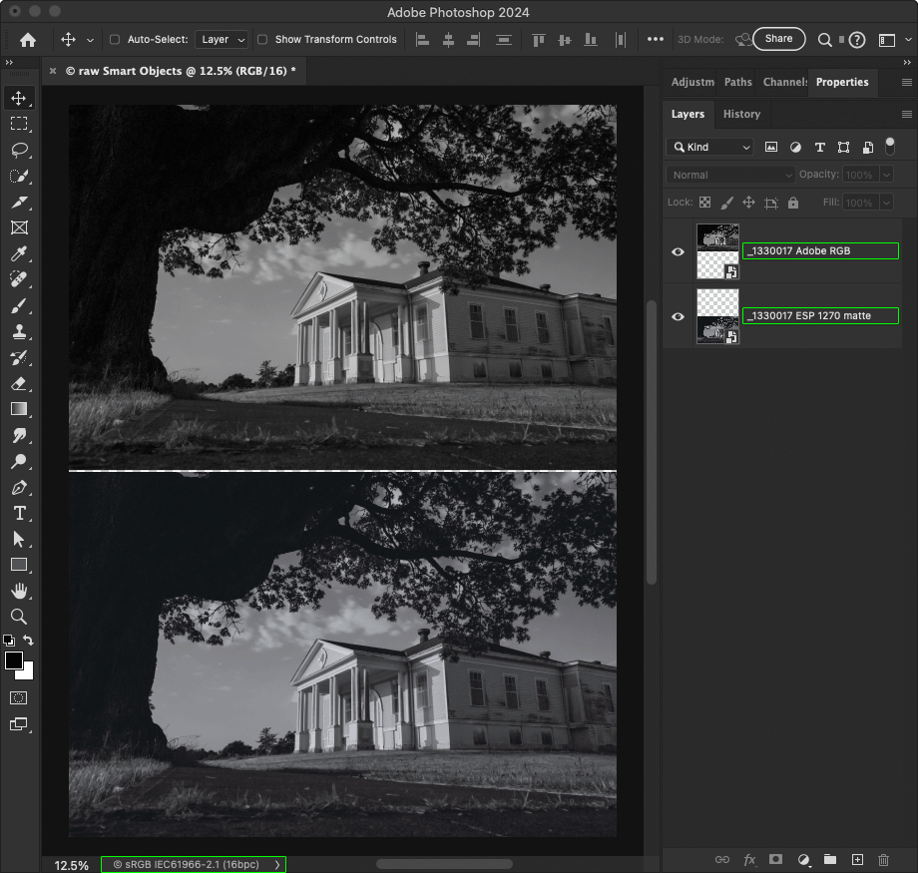Image resolution: width=918 pixels, height=873 pixels.
Task: Select the Hand tool
Action: 19,591
